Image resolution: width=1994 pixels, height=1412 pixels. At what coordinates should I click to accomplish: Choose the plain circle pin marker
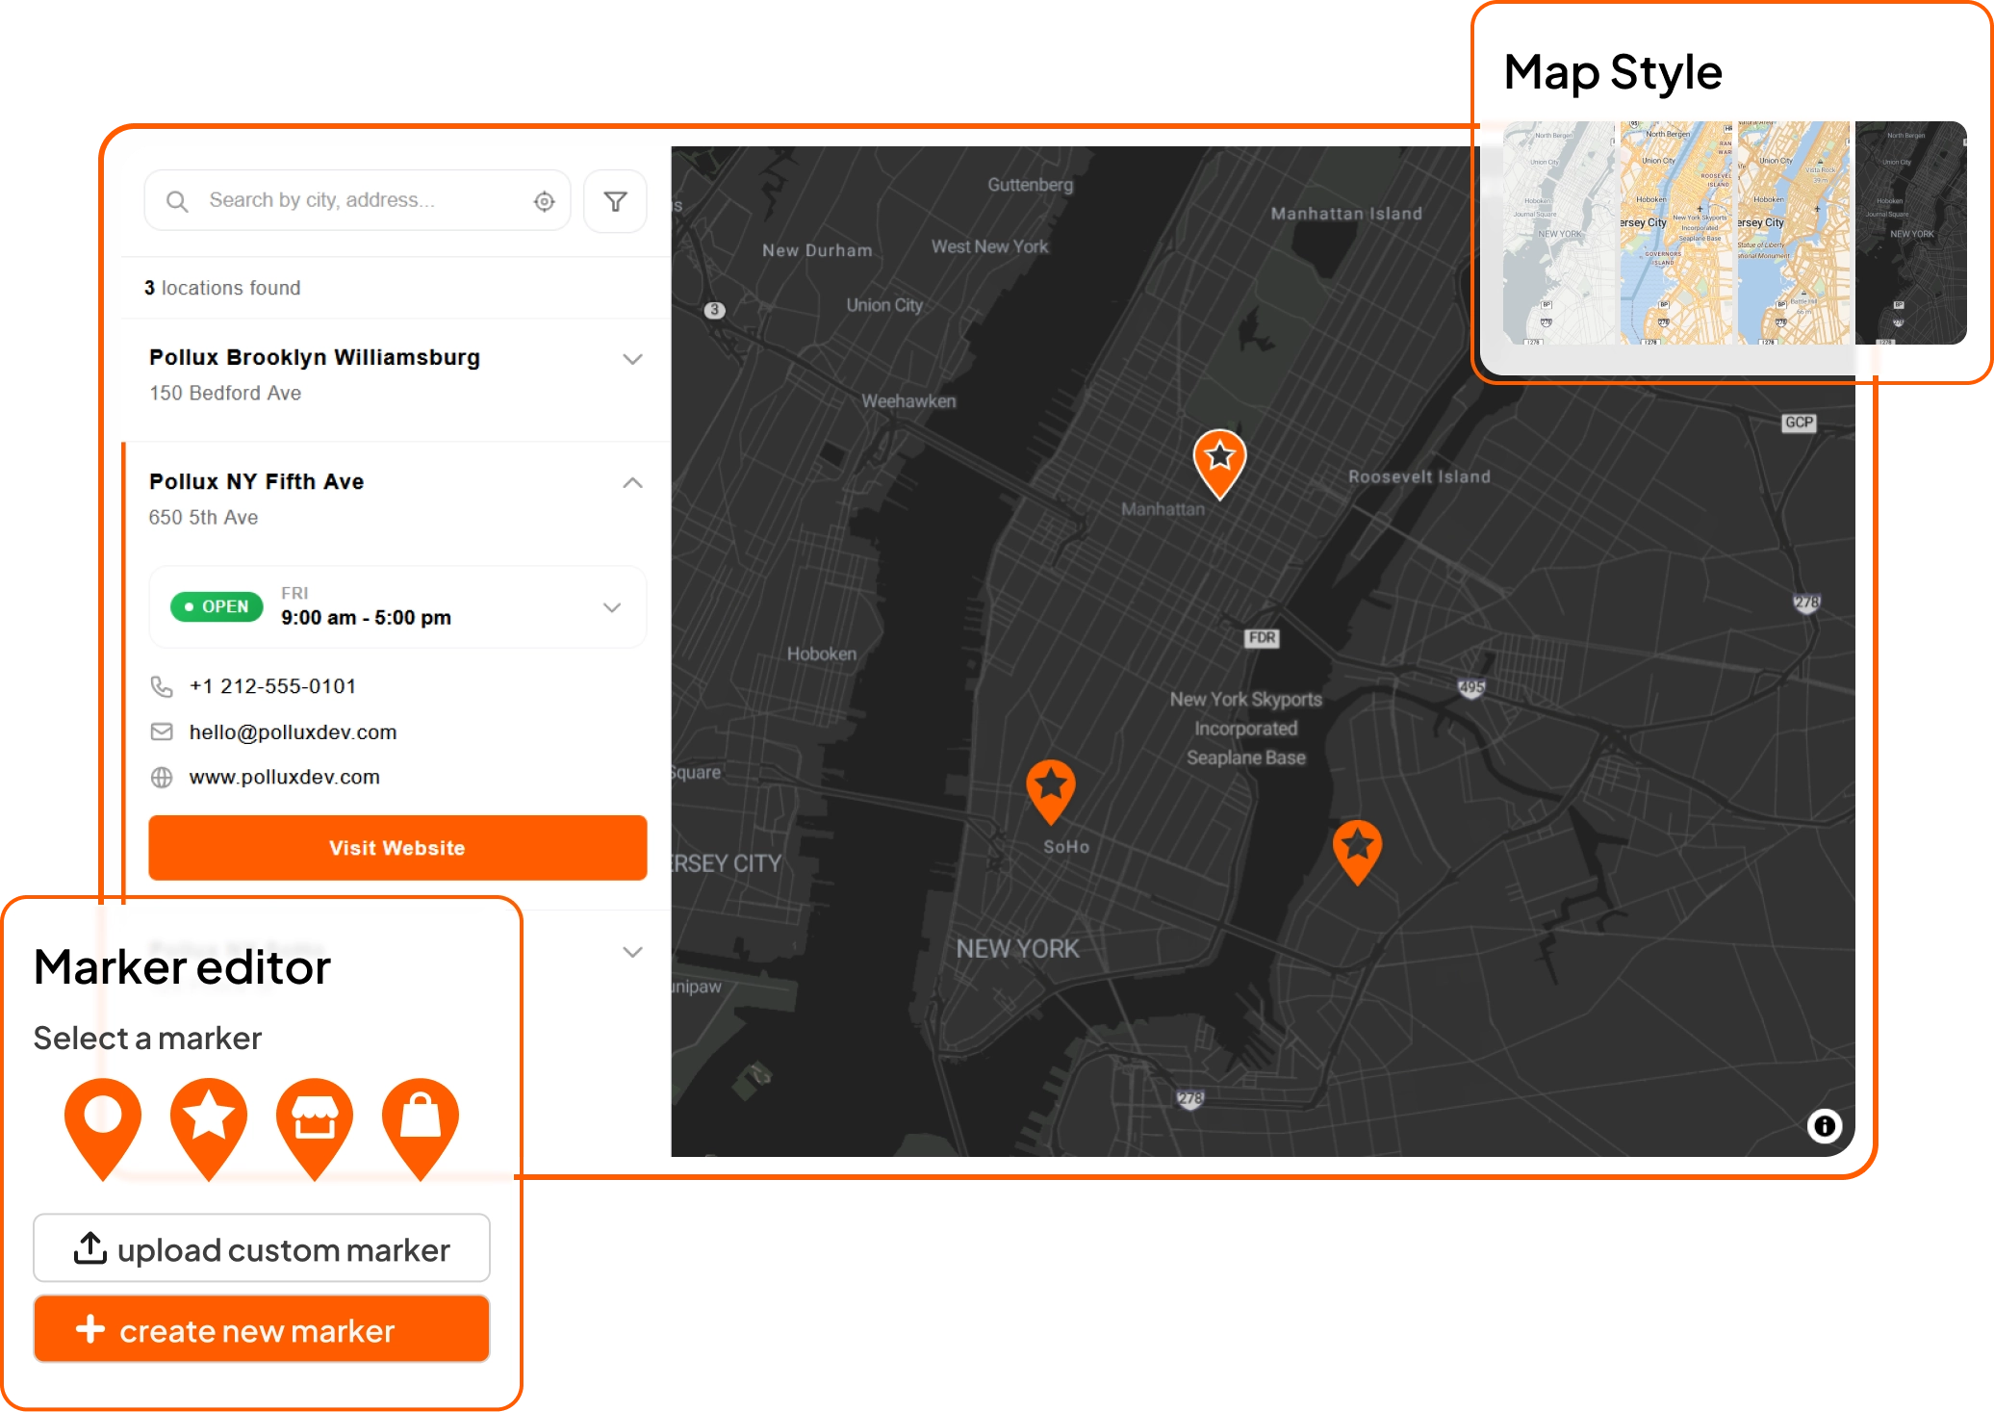(103, 1128)
